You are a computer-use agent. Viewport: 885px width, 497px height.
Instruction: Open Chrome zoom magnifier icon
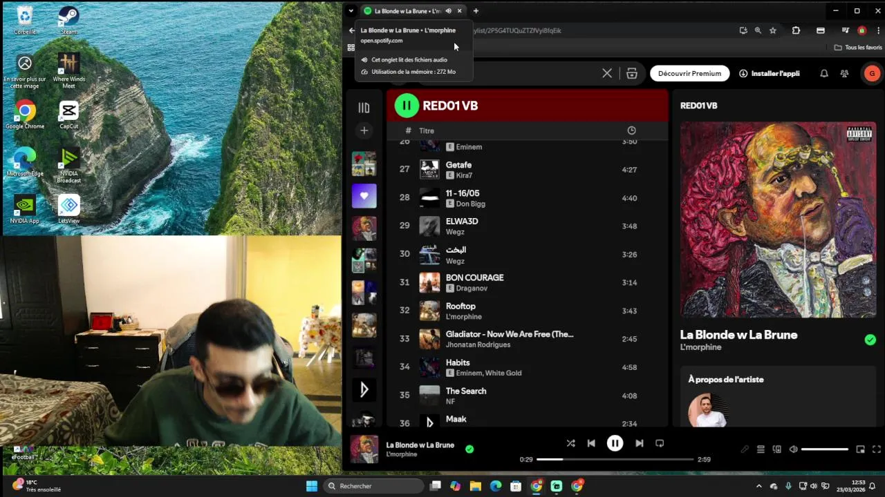pos(758,30)
